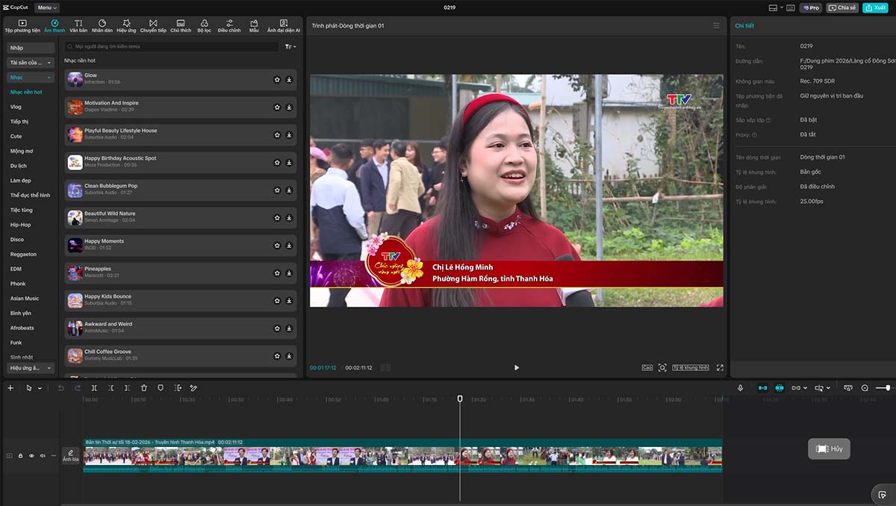896x506 pixels.
Task: Expand the Tài sản của... dropdown
Action: click(31, 63)
